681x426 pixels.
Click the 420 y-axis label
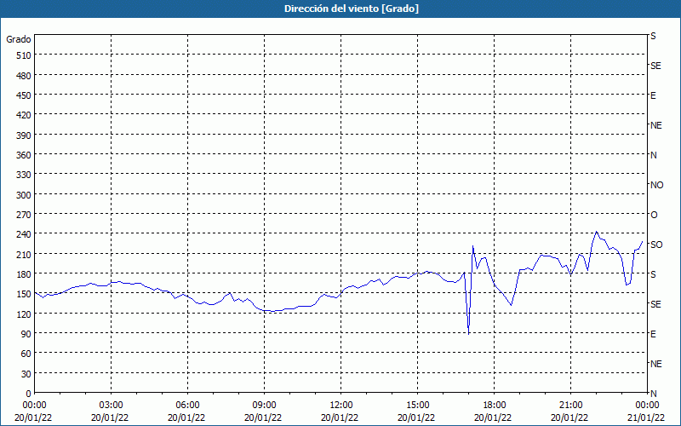pos(25,115)
